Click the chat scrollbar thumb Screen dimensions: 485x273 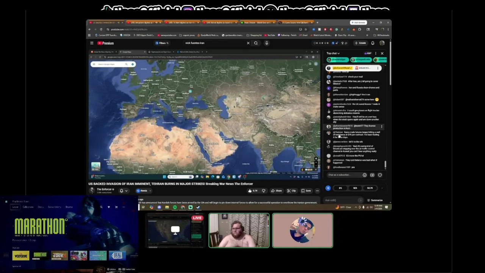coord(385,164)
